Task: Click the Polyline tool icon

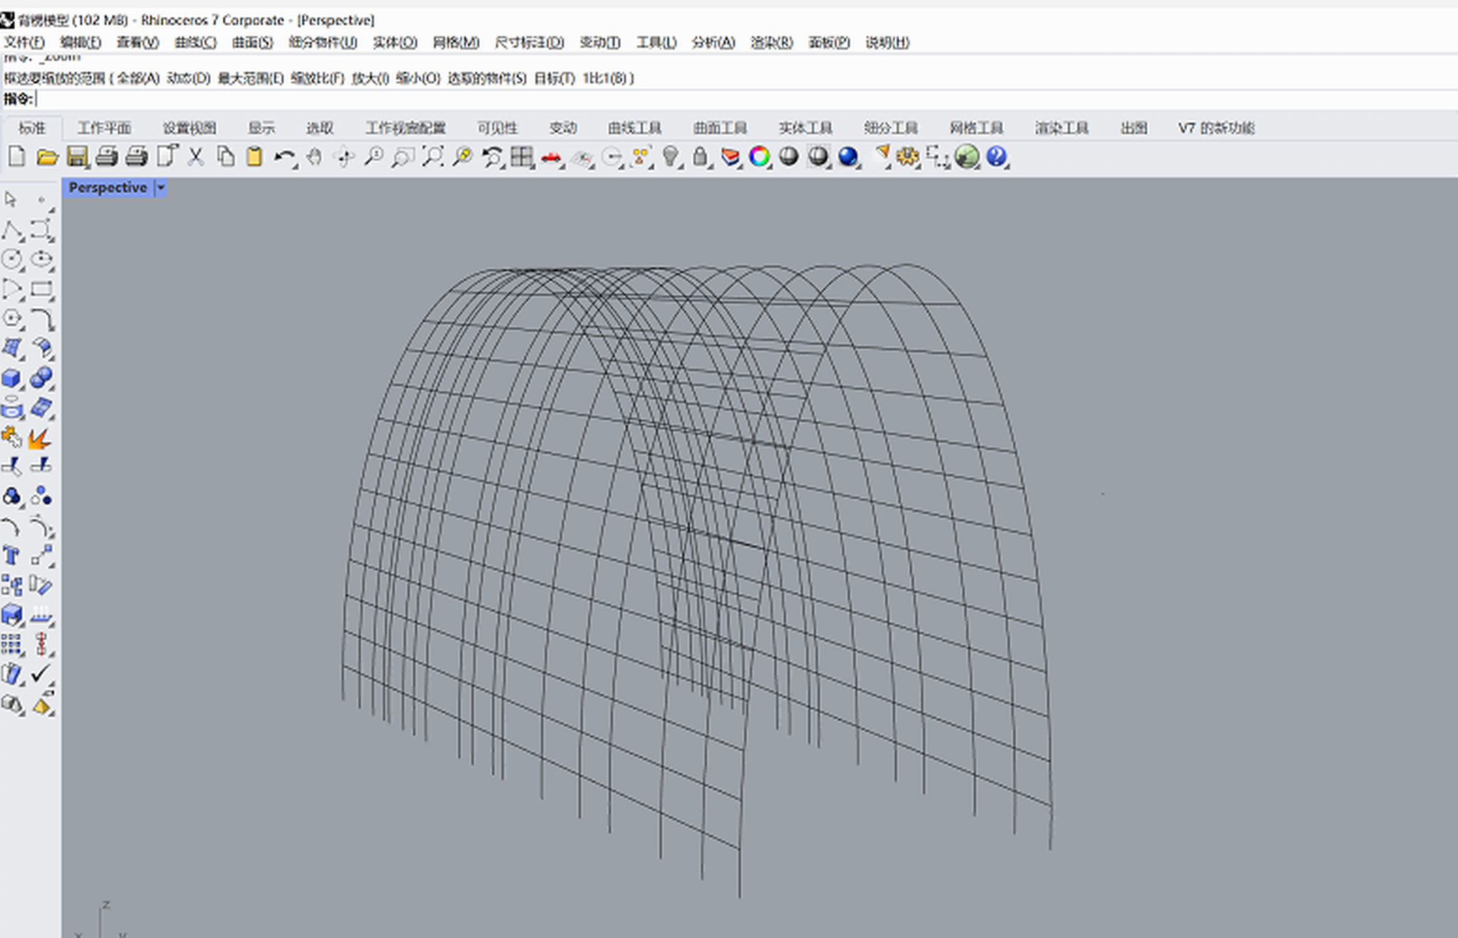Action: (11, 230)
